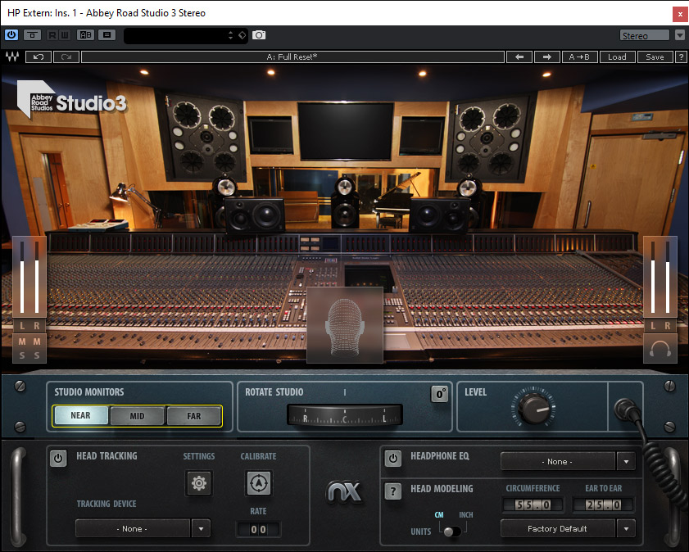
Task: Turn on Head Tracking power switch
Action: pos(58,459)
